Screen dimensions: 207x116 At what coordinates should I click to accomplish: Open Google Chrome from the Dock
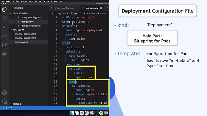coord(87,113)
